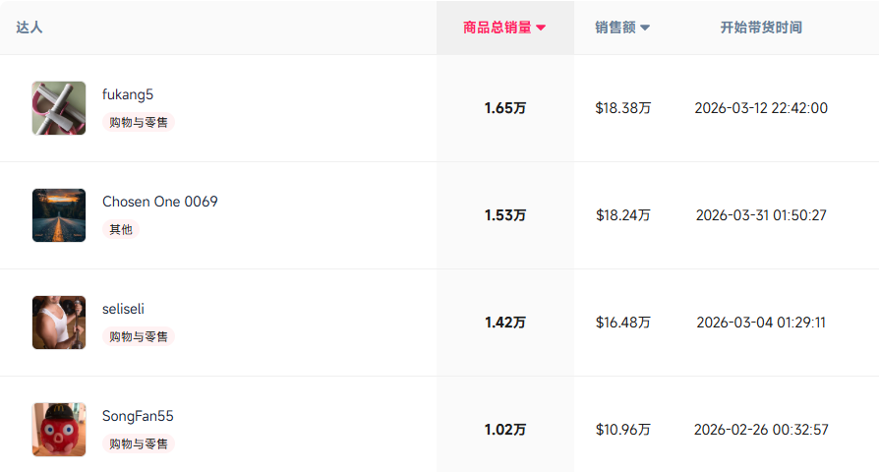Open SongFan55 creator name link
Screen dimensions: 879x472
pos(138,416)
